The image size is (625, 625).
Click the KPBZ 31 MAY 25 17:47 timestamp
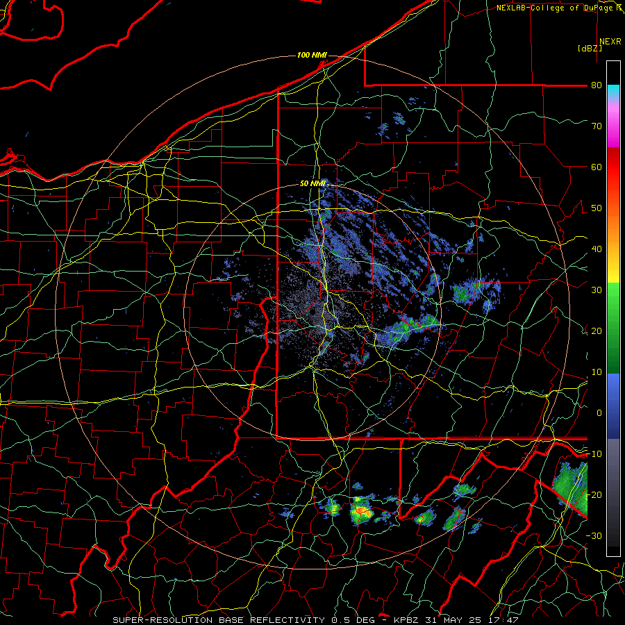pos(456,620)
